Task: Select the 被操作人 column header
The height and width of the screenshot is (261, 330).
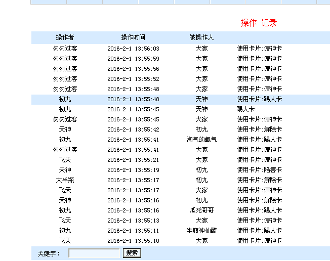Action: coord(201,37)
